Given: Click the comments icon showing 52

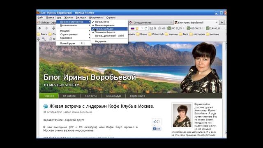Looking at the screenshot, I should pyautogui.click(x=52, y=39).
